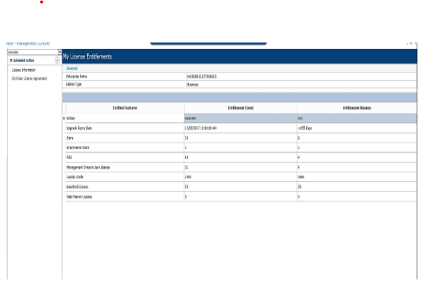This screenshot has width=421, height=282.
Task: Expand the IT Administration section header
Action: (x=22, y=60)
